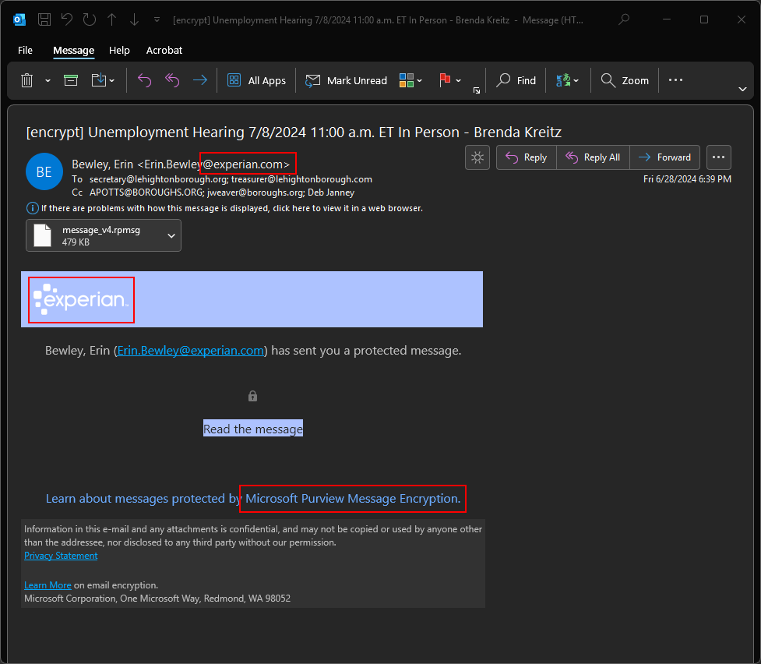Open All Apps from the ribbon
The width and height of the screenshot is (761, 664).
(257, 80)
